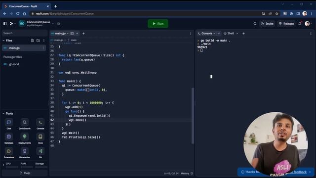The image size is (316, 178).
Task: Click the green Run button
Action: (x=158, y=24)
